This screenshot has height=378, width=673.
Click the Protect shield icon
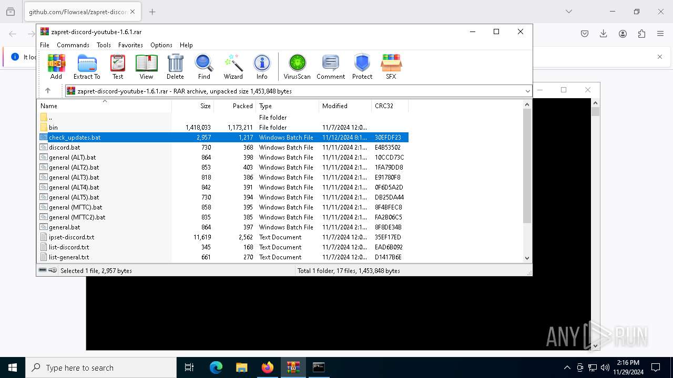click(362, 67)
